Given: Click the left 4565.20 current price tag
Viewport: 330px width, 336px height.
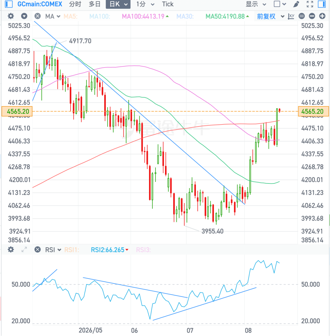Looking at the screenshot, I should point(17,111).
